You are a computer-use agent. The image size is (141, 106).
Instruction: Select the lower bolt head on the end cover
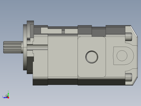[x=129, y=77]
